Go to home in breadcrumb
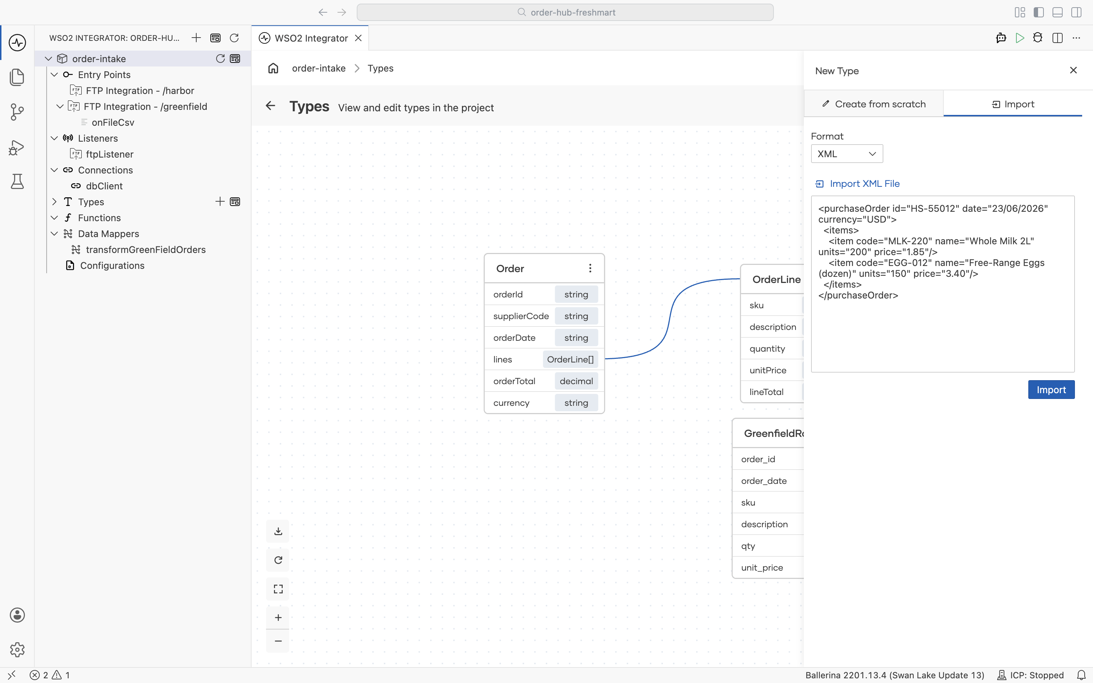 [x=273, y=68]
